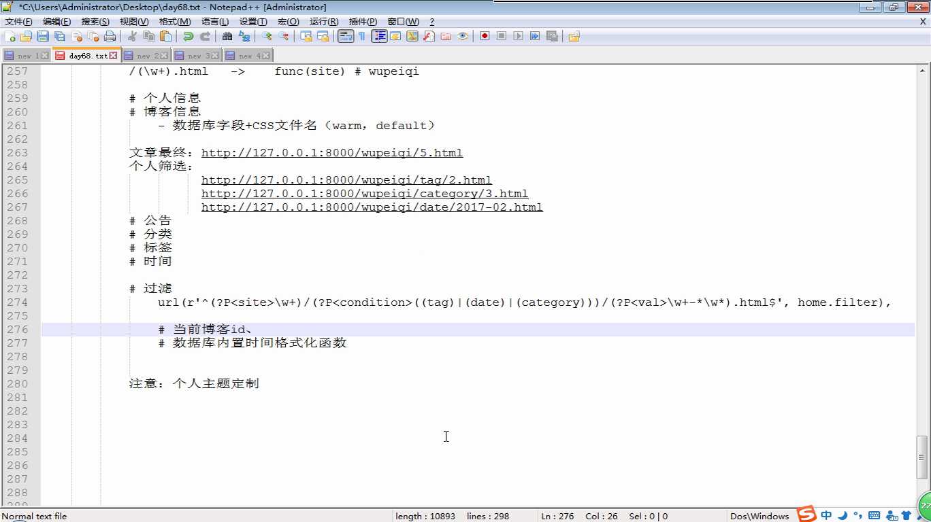Create a new file with toolbar icon
The height and width of the screenshot is (522, 931).
pos(10,36)
